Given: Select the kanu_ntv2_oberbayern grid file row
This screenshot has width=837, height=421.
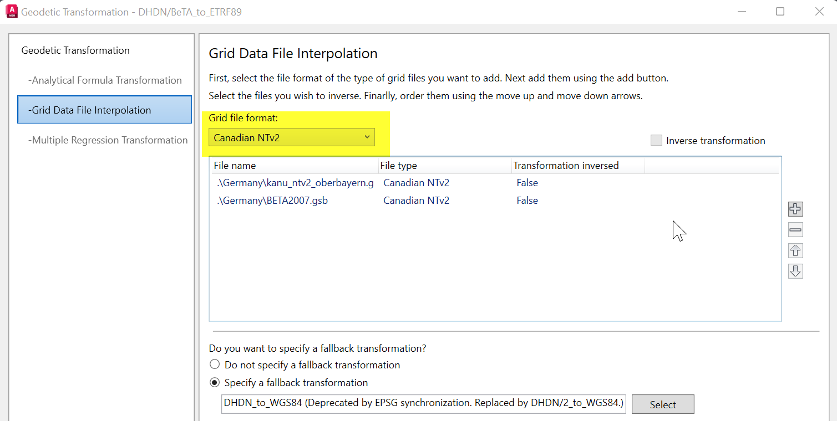Looking at the screenshot, I should [296, 183].
